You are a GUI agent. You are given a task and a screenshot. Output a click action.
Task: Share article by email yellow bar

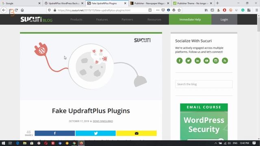(x=136, y=133)
